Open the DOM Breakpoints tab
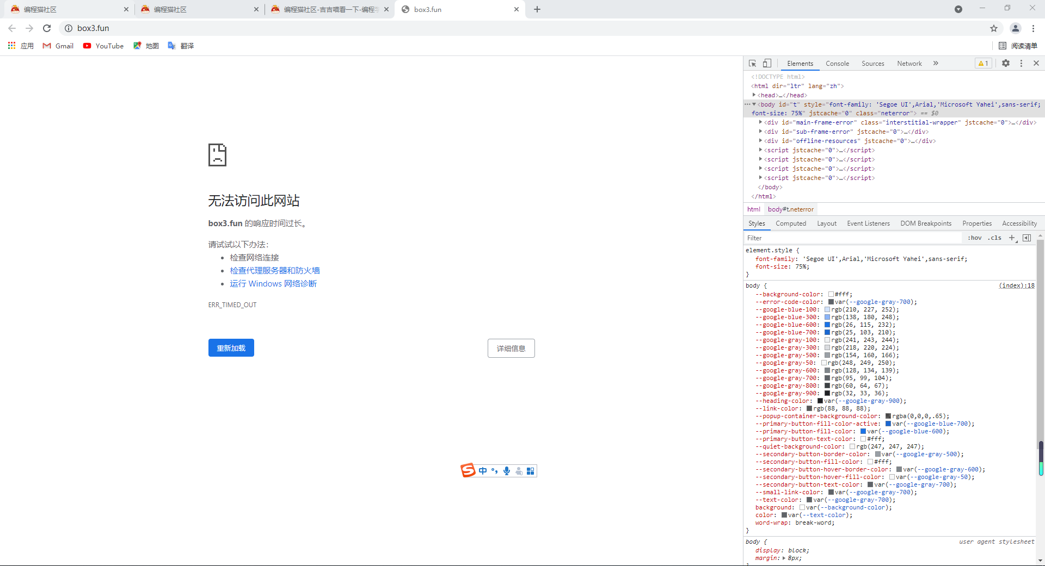The height and width of the screenshot is (566, 1045). (x=926, y=223)
